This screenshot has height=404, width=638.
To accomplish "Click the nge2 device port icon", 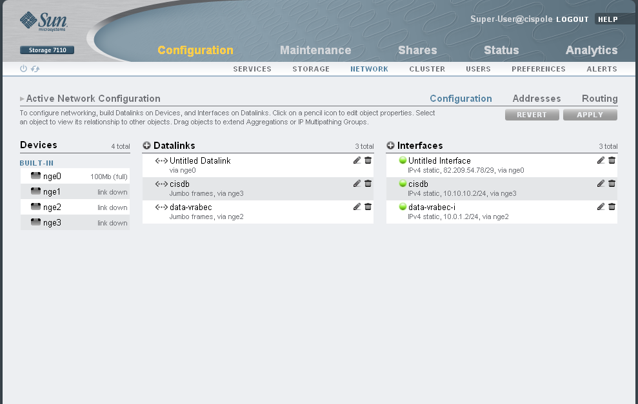I will point(36,206).
